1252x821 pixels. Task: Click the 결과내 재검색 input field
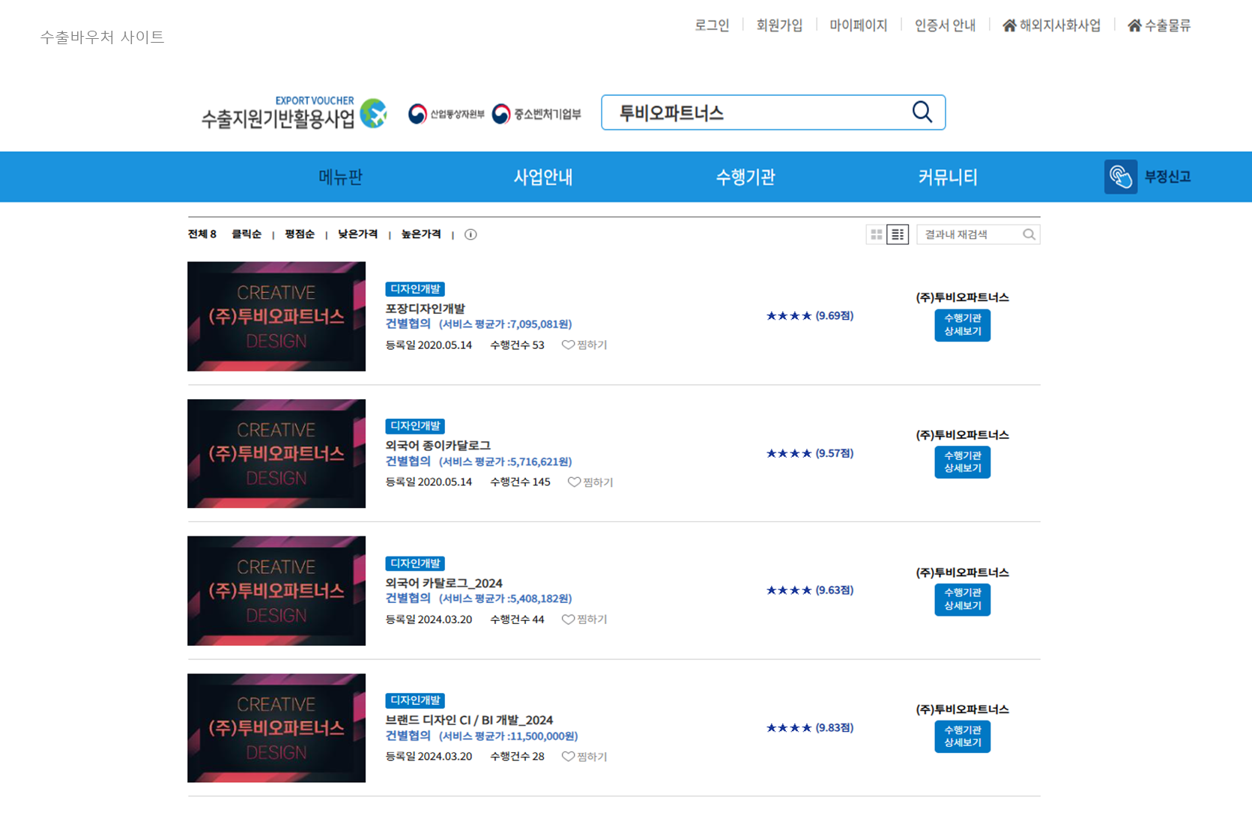970,234
